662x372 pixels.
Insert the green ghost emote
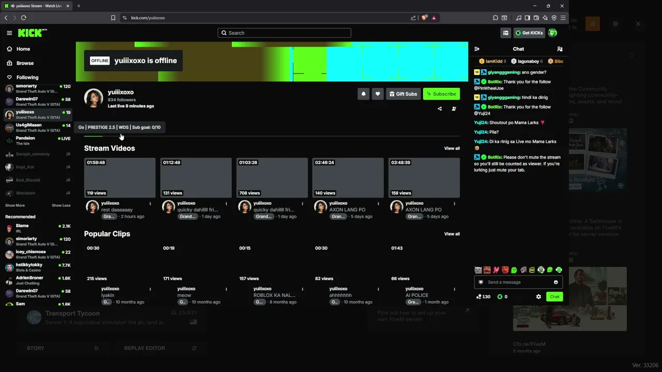[x=514, y=270]
